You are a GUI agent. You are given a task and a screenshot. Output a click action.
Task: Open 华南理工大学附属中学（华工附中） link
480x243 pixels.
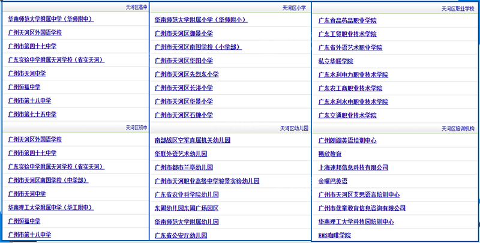point(51,208)
